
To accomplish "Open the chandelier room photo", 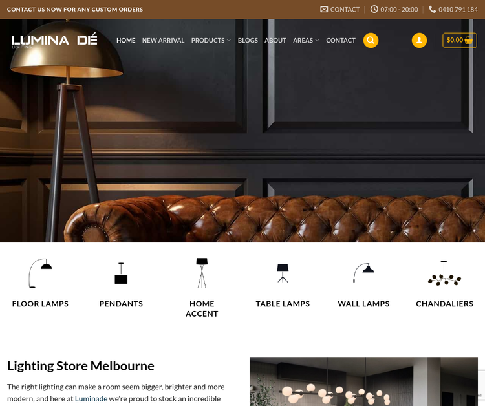I will [363, 381].
